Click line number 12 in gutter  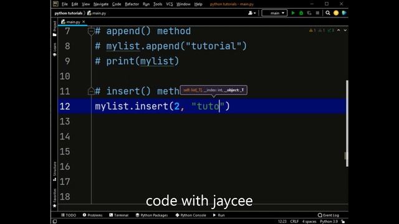(65, 106)
